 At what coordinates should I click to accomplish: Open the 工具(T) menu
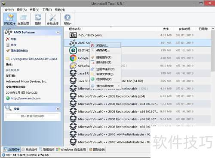coord(47,10)
